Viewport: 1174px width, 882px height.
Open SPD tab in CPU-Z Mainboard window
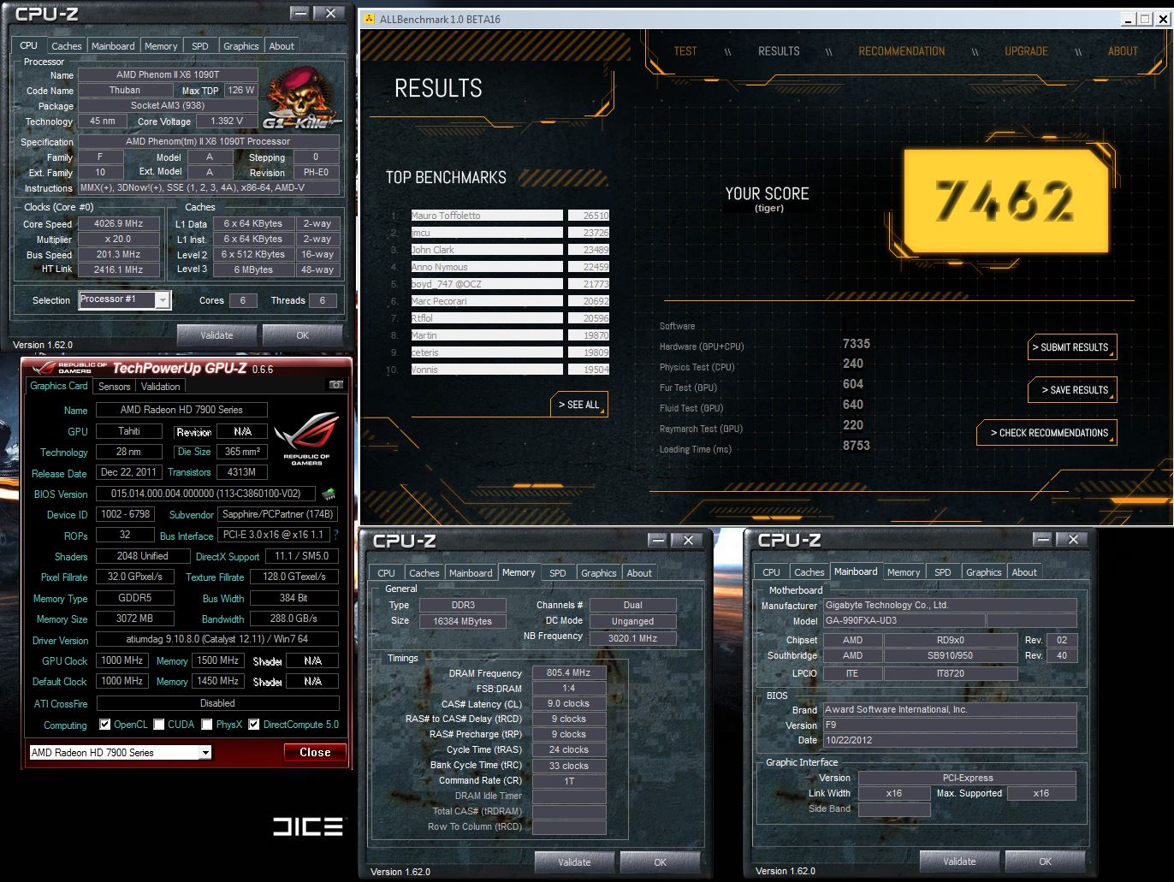(943, 572)
